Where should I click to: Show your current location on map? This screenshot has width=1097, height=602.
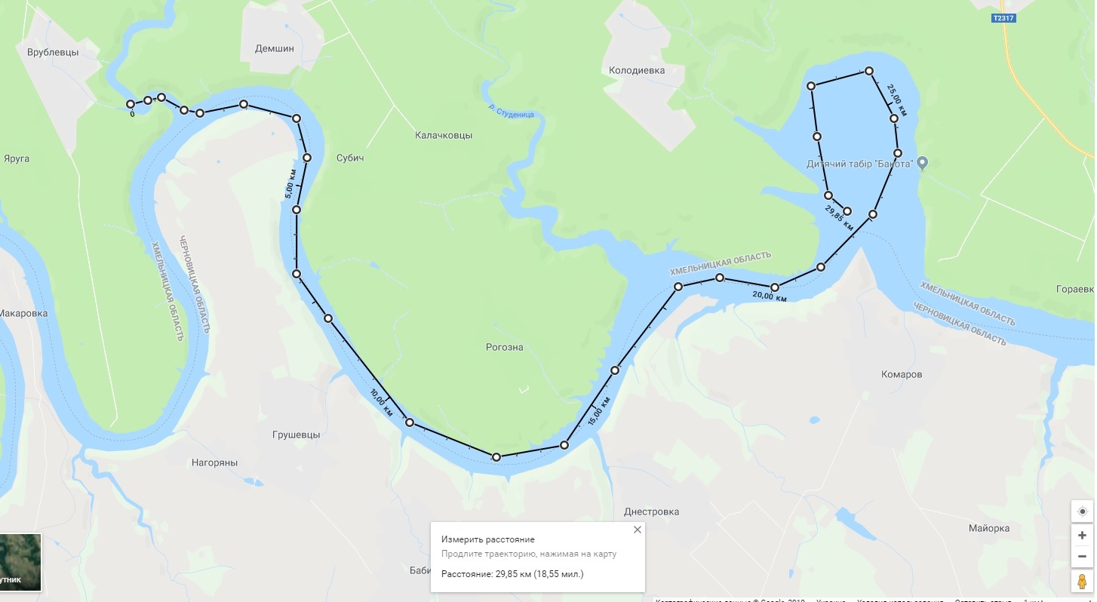1082,511
